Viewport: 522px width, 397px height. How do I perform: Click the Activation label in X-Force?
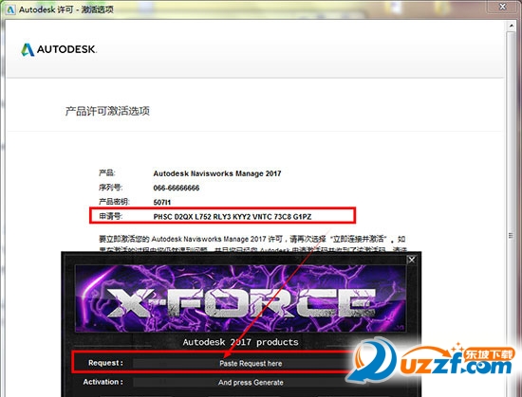tap(103, 382)
